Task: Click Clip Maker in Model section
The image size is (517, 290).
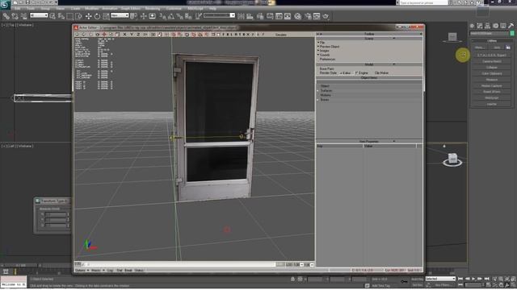Action: click(381, 72)
